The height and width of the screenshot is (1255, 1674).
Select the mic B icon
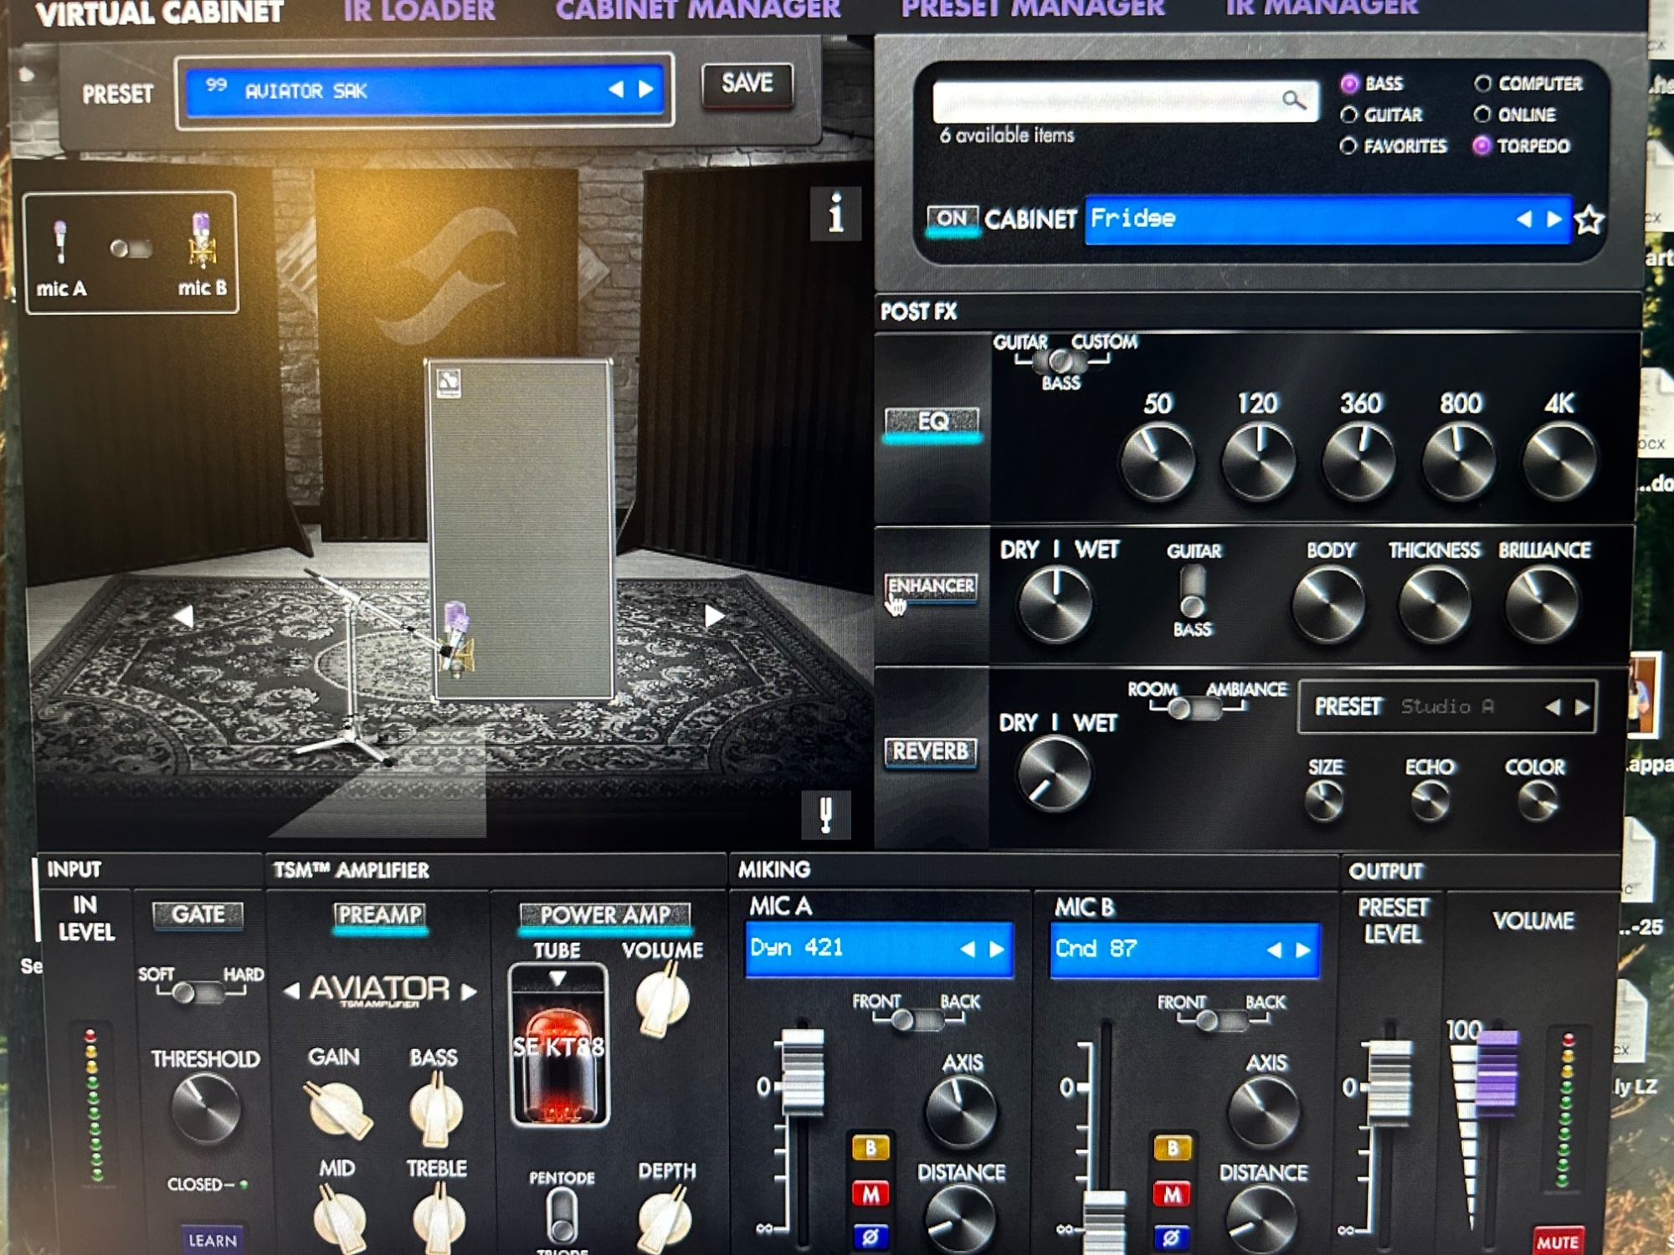(x=202, y=240)
